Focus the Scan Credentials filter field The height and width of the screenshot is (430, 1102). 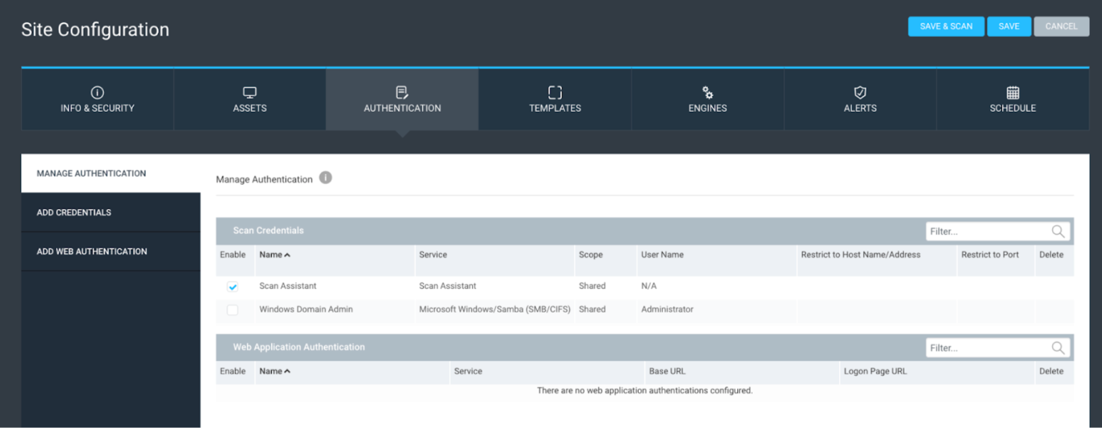(x=986, y=231)
